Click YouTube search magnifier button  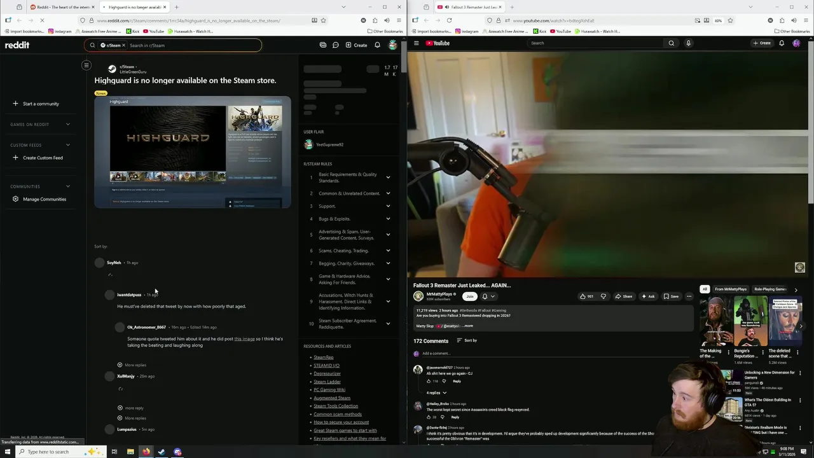pos(671,43)
